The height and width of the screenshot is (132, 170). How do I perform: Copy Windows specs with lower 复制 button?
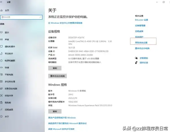pos(55,111)
